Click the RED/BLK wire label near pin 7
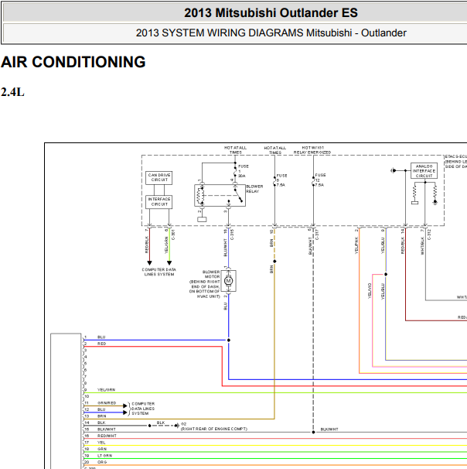This screenshot has width=467, height=469. click(x=147, y=245)
